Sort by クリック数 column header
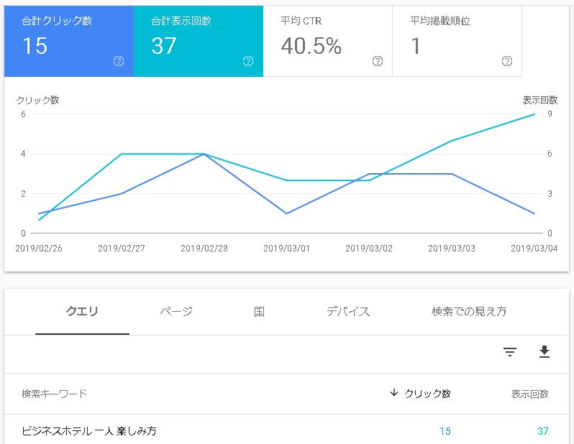Screen dimensions: 574x444 [x=427, y=394]
